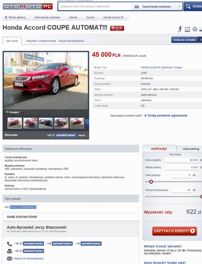Click the search phrase input field
Image resolution: width=202 pixels, height=264 pixels.
[95, 6]
